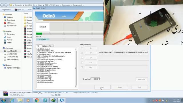
Task: Expand breadcrumb arrow after Downloads
Action: point(71,5)
